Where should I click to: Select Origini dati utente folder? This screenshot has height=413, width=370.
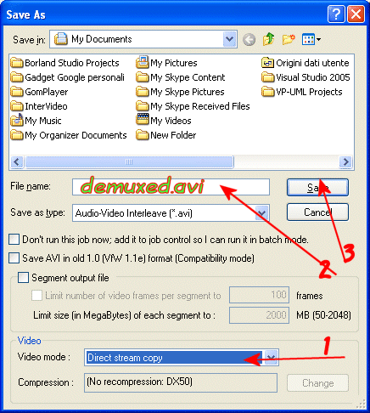click(306, 63)
